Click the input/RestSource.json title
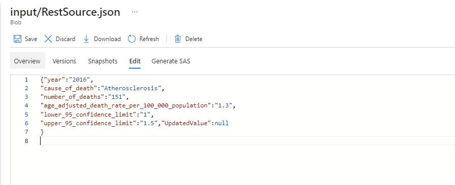The width and height of the screenshot is (455, 185). click(x=66, y=13)
